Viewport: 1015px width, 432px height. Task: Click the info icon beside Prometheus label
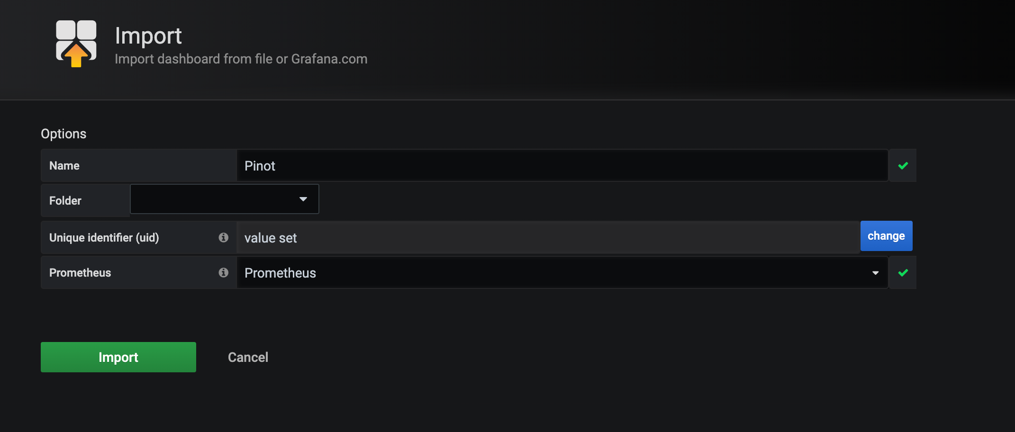pyautogui.click(x=224, y=272)
